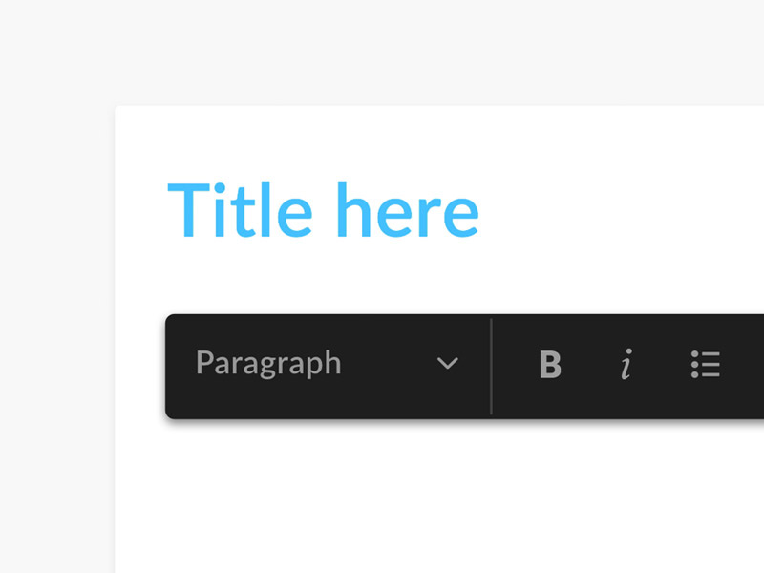
Task: Expand the text format chevron
Action: point(449,364)
